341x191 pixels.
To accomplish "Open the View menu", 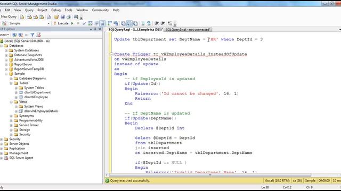I will pyautogui.click(x=18, y=10).
